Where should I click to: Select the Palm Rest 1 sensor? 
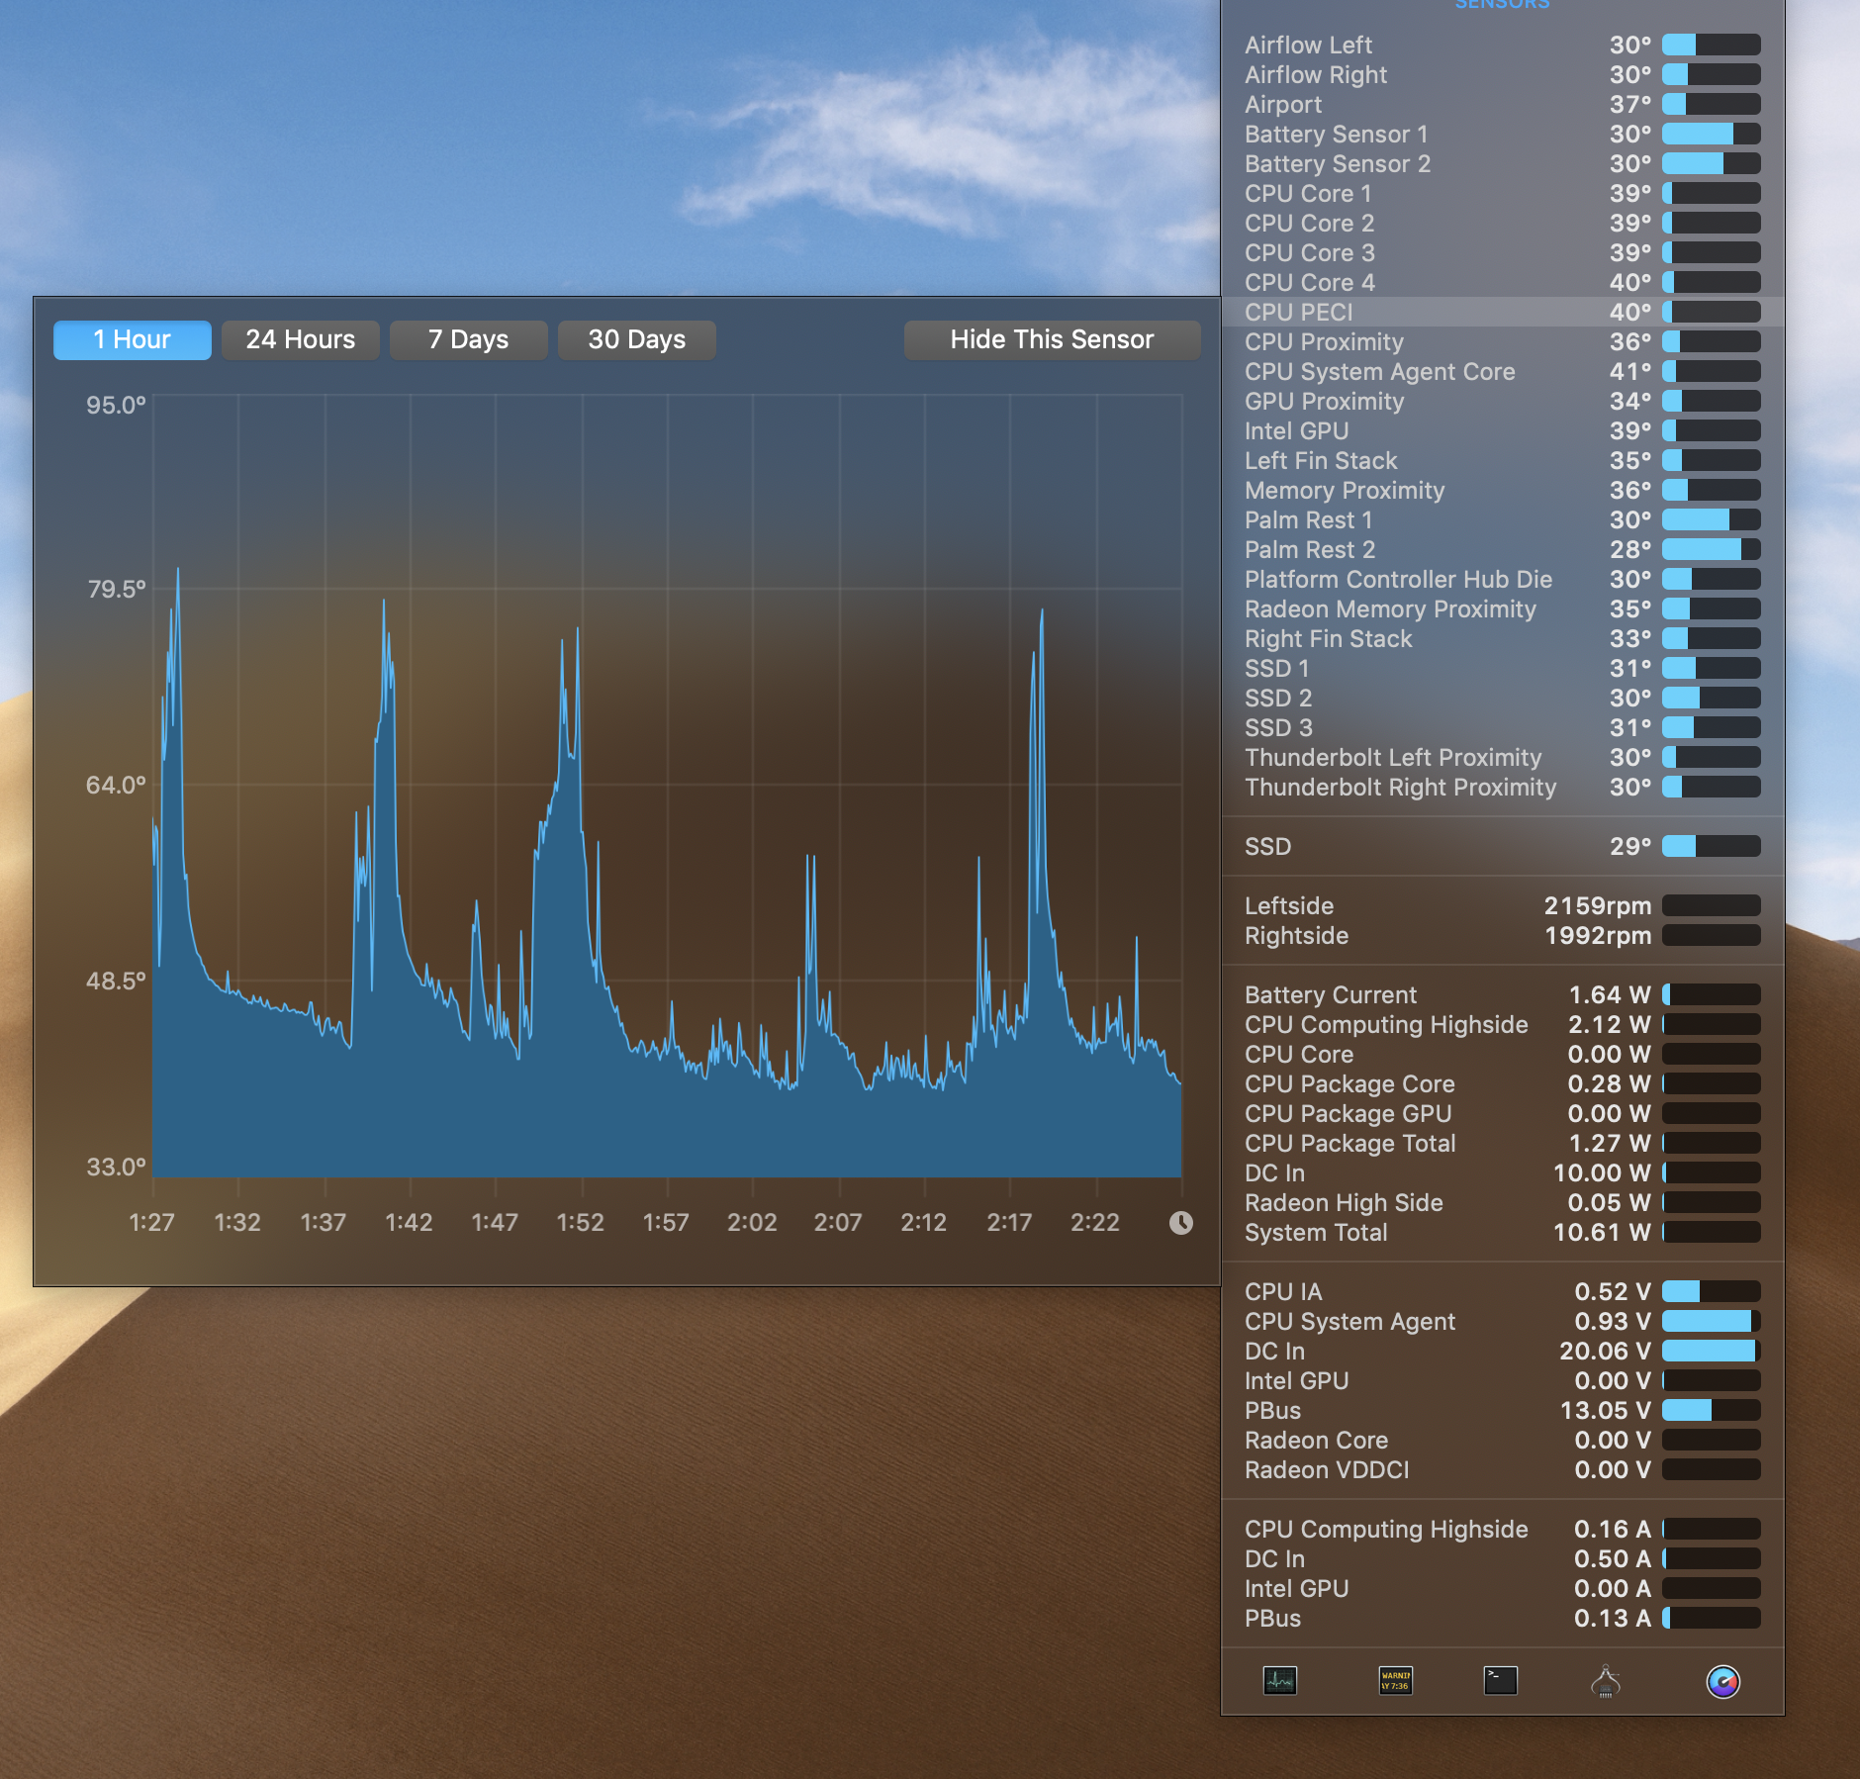click(1503, 519)
